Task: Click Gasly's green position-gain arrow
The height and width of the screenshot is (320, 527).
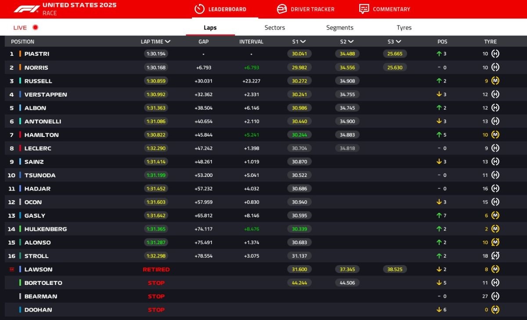Action: (x=439, y=216)
